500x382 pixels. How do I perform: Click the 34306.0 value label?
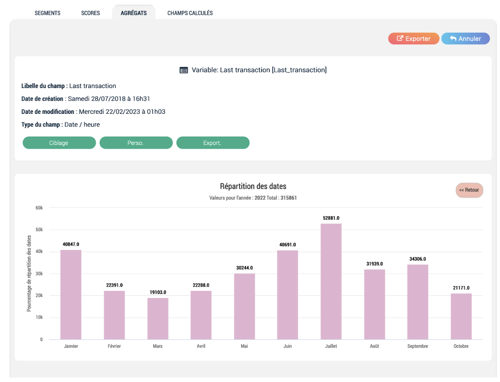click(418, 259)
